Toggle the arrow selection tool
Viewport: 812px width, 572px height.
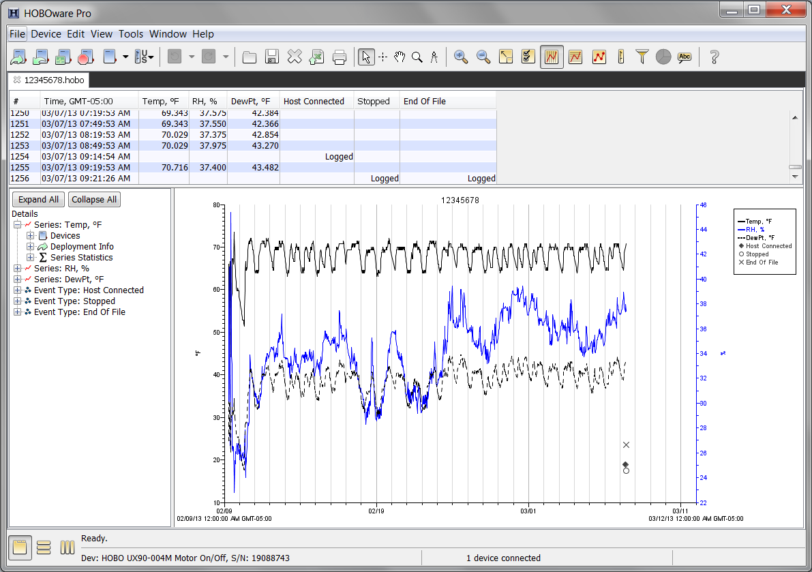tap(366, 57)
